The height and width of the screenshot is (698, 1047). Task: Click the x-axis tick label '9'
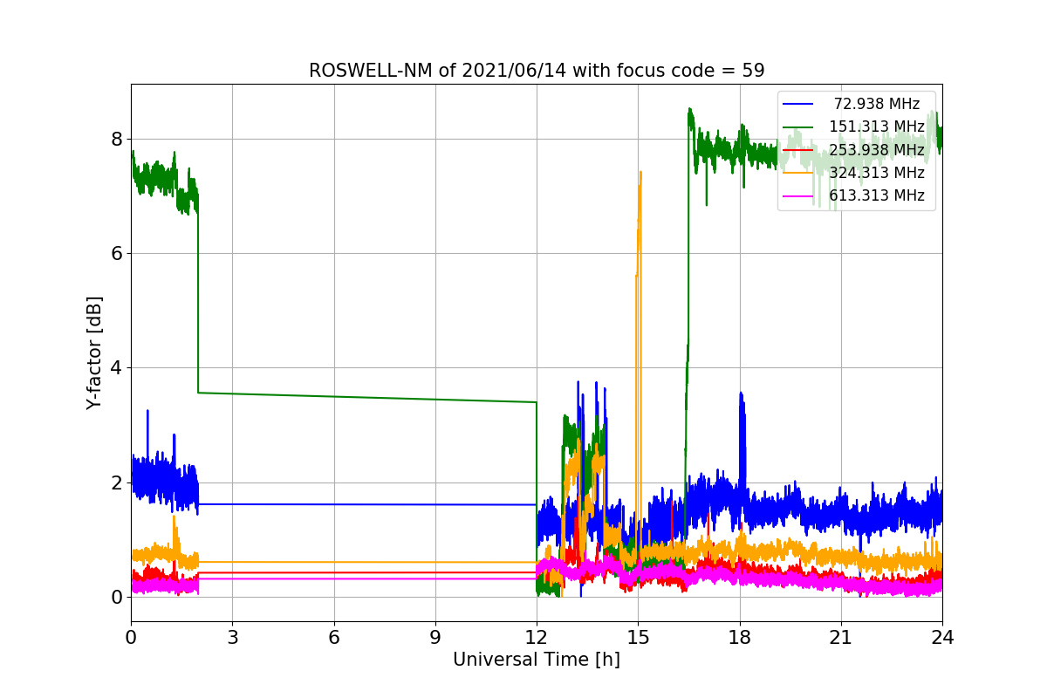(435, 638)
